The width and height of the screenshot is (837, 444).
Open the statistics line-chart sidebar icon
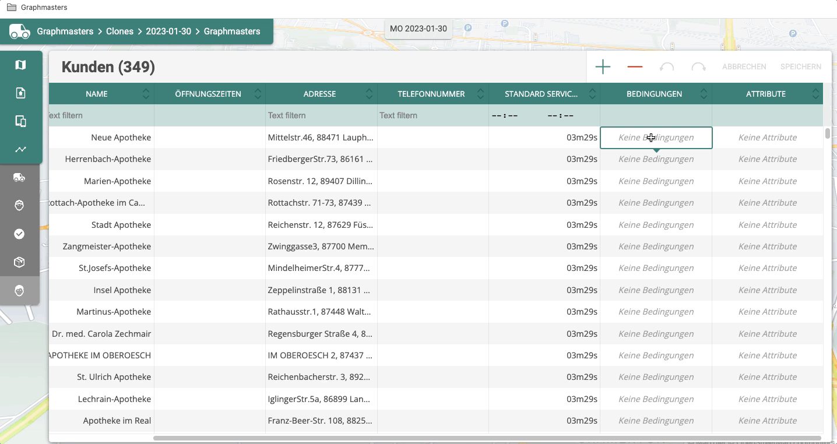[20, 149]
